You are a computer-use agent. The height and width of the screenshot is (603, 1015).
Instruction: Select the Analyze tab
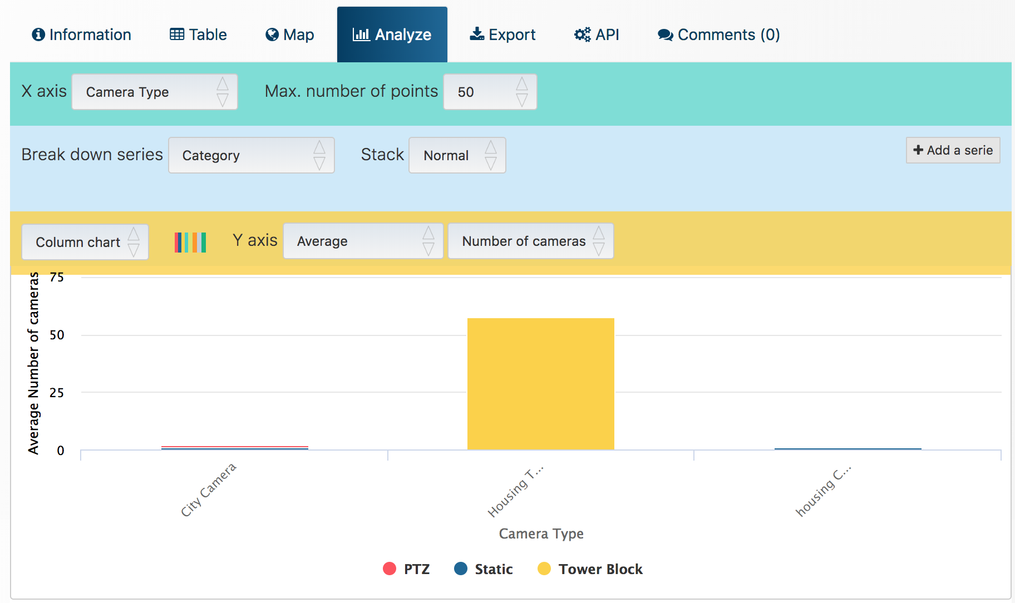[392, 34]
